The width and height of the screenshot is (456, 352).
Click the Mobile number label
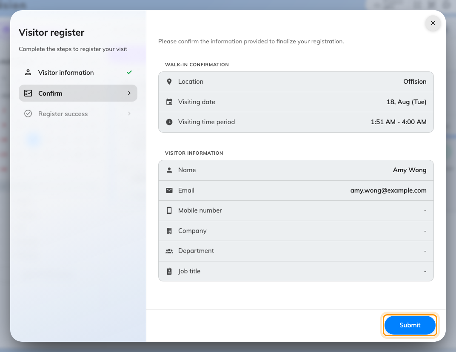[200, 210]
